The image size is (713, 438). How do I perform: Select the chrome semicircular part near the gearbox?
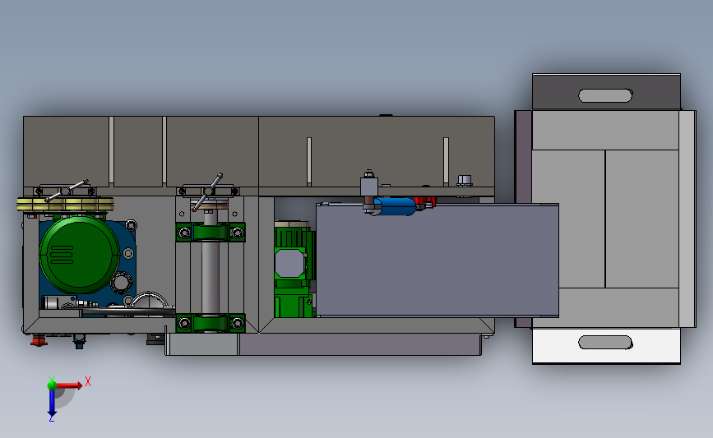click(x=150, y=299)
